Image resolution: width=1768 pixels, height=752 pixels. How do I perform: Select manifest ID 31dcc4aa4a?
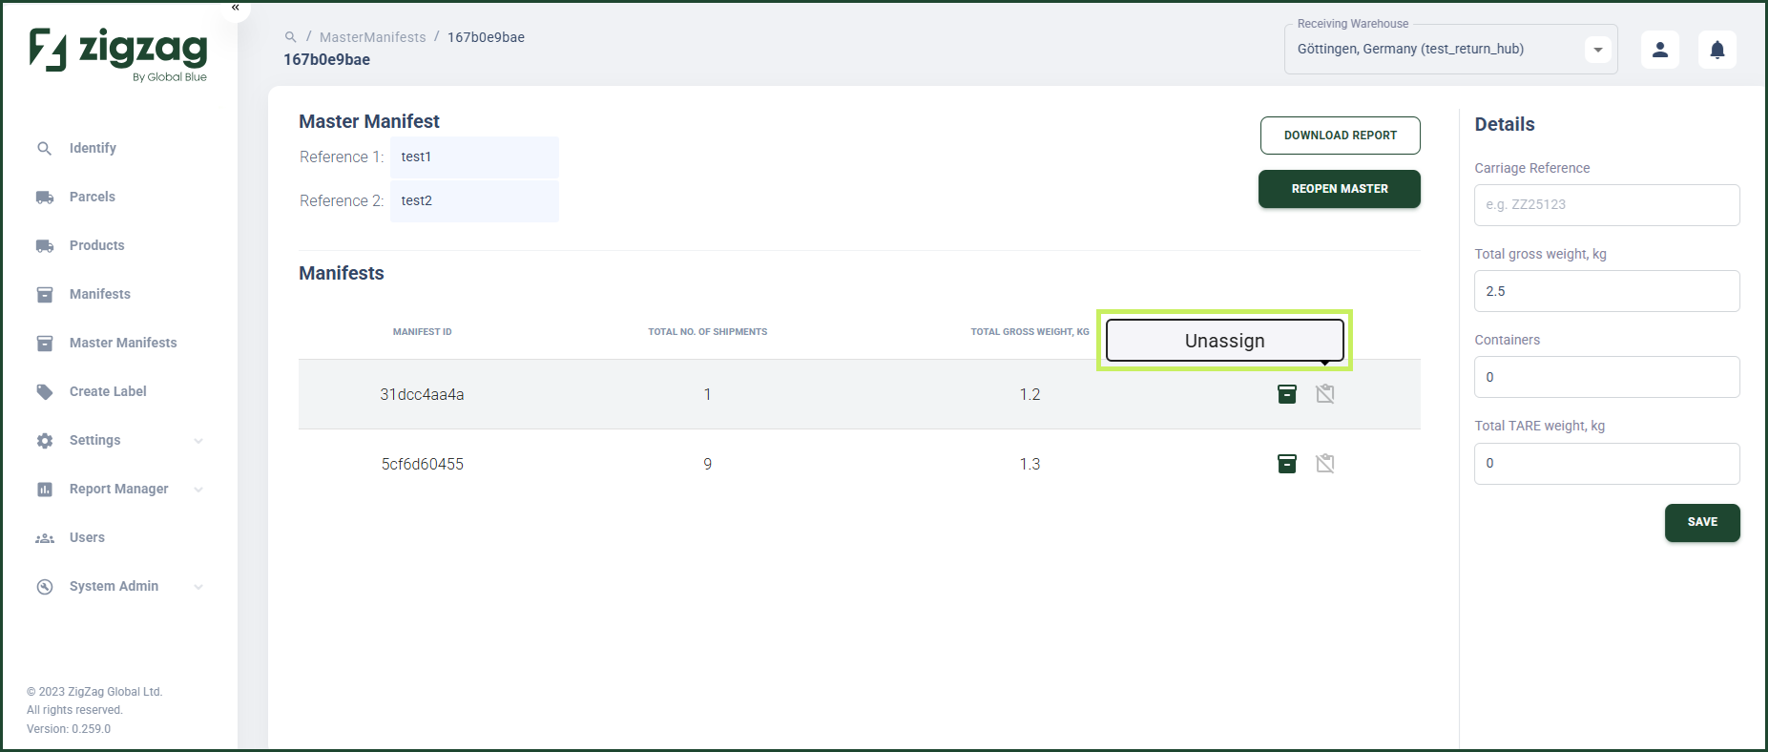tap(422, 395)
